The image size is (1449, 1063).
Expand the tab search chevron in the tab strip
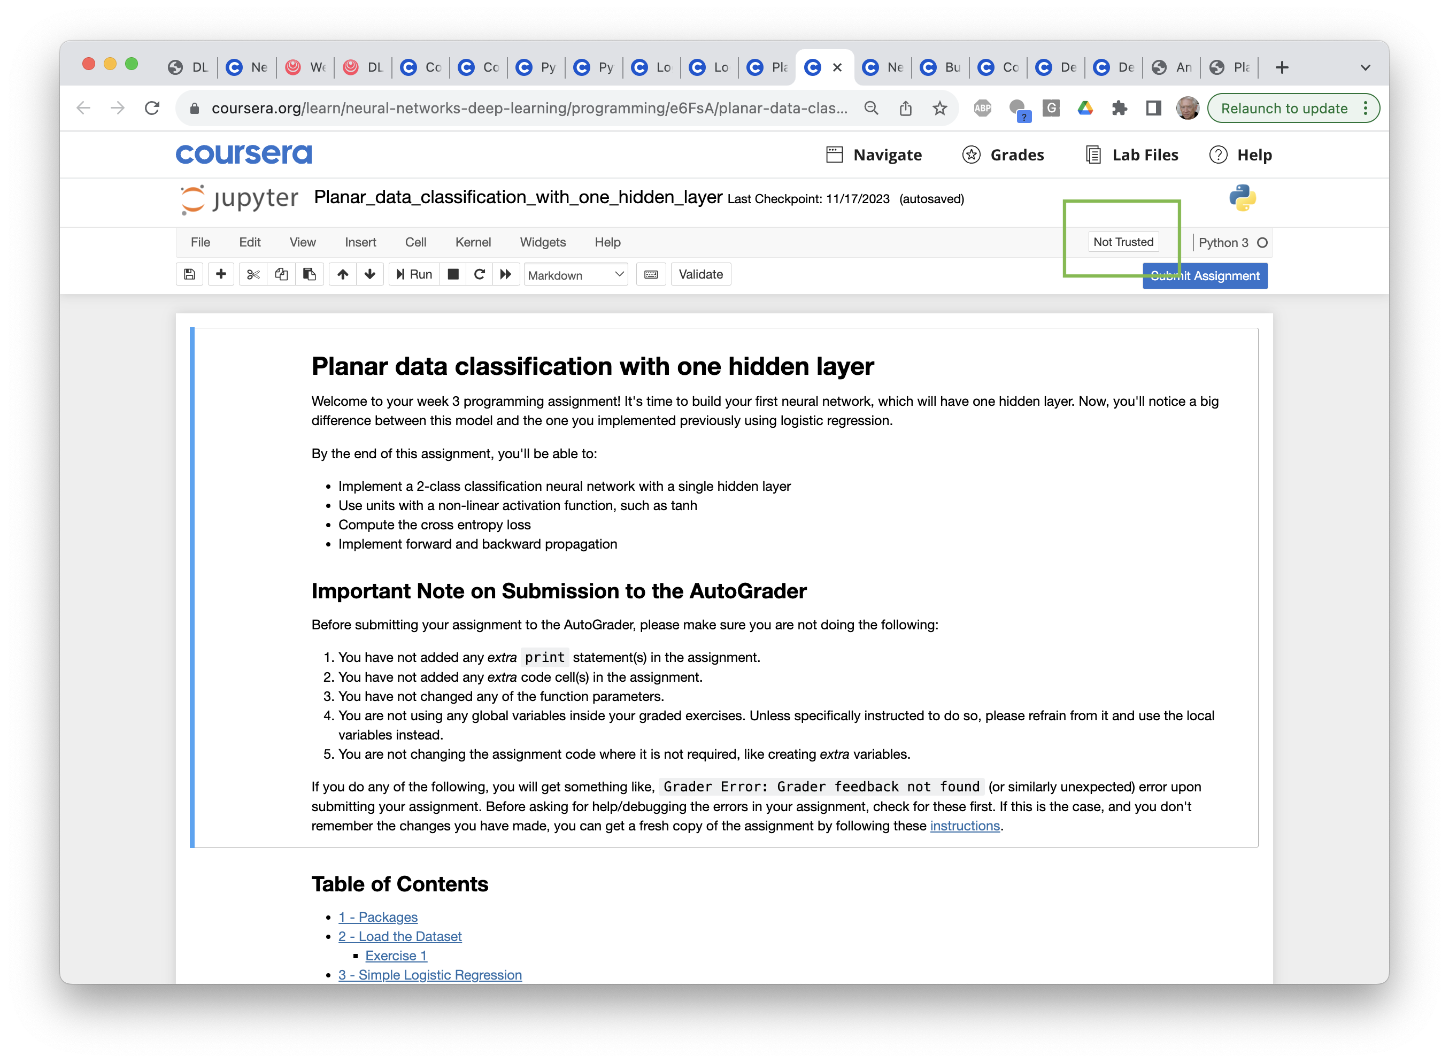[1365, 67]
